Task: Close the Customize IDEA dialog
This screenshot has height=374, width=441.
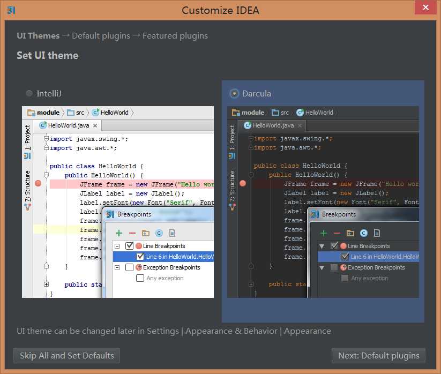Action: click(425, 7)
